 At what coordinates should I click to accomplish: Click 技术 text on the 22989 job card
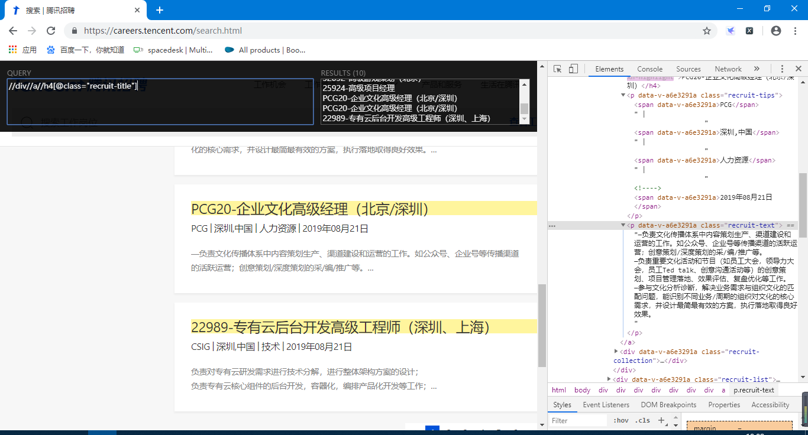(x=271, y=346)
